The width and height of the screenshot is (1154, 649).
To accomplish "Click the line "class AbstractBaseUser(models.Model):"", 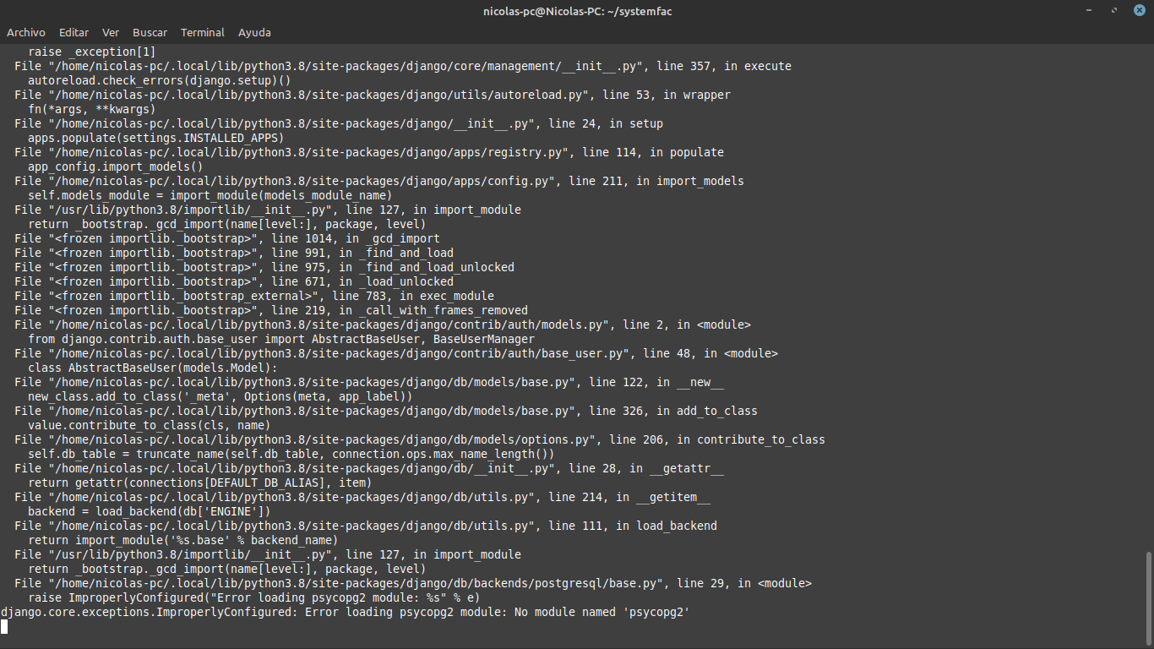I will click(x=153, y=368).
